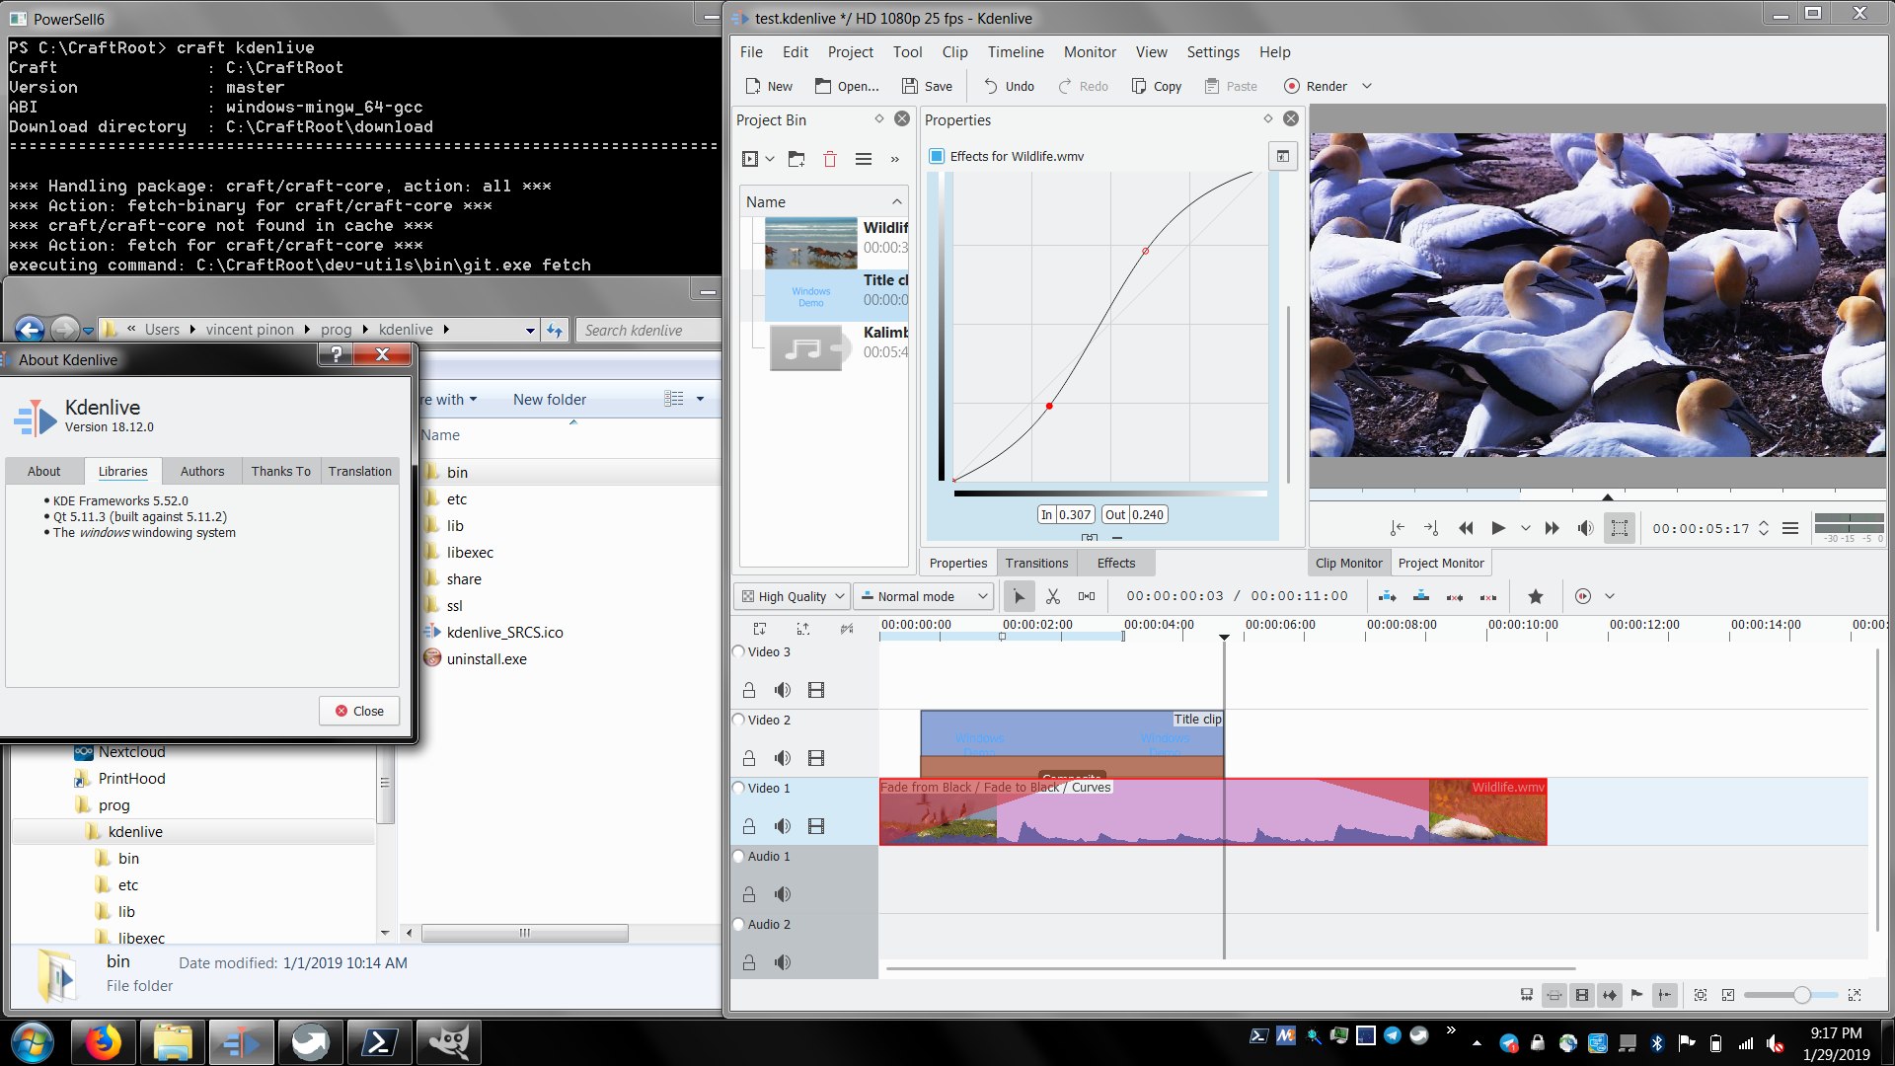This screenshot has height=1066, width=1895.
Task: Click the zoom in icon after slider
Action: click(1855, 995)
